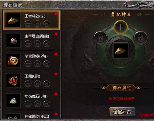Screen dimensions: 154x121
Task: Click the 镶嵌神石 button
Action: click(x=122, y=112)
